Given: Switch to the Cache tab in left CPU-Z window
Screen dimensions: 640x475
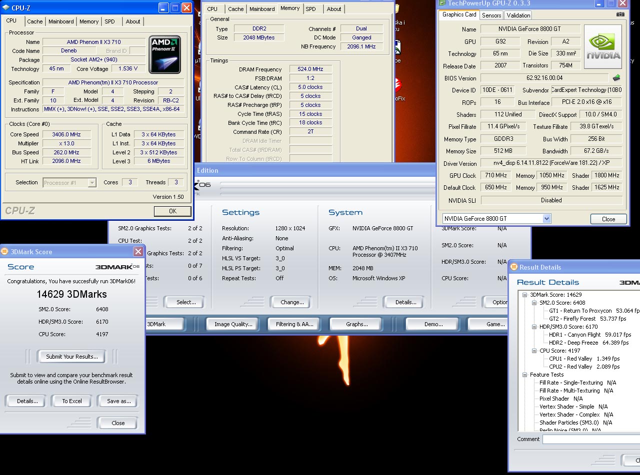Looking at the screenshot, I should tap(34, 21).
